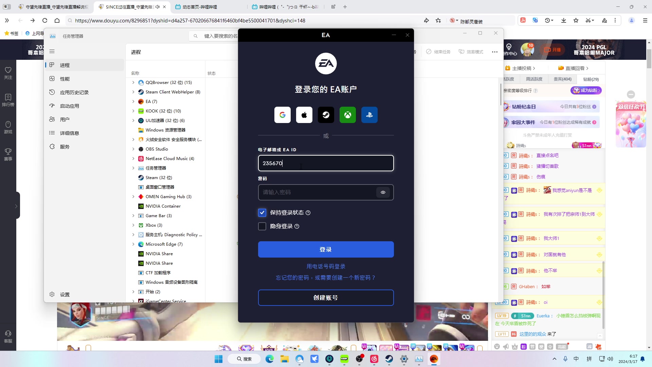Open Steam from the Windows taskbar
The height and width of the screenshot is (367, 652).
389,359
